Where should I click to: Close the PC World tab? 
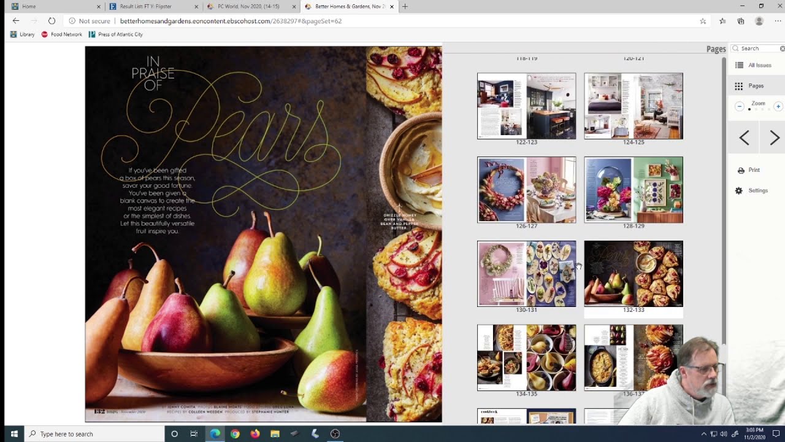pyautogui.click(x=294, y=7)
